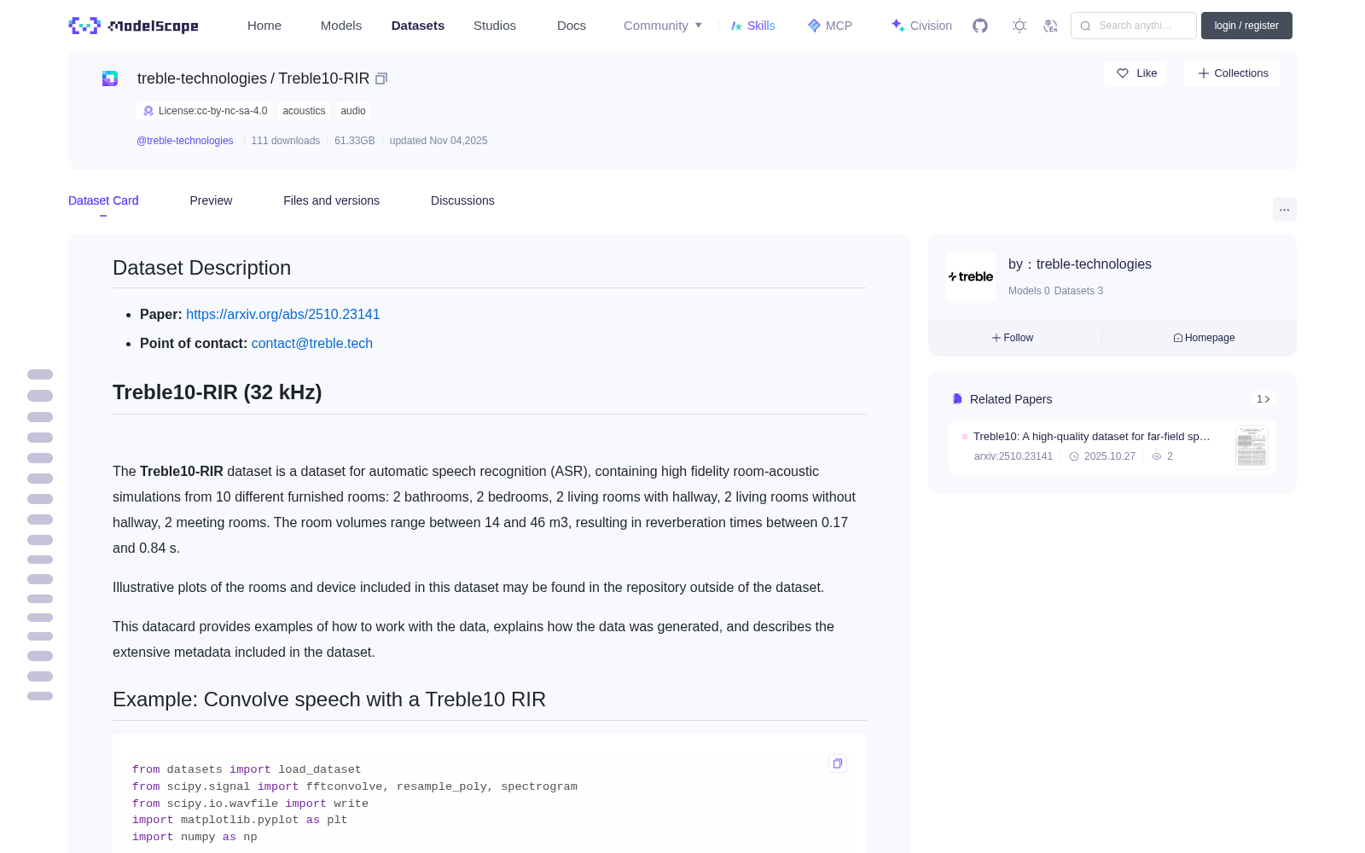Expand the Community dropdown menu
Image resolution: width=1365 pixels, height=853 pixels.
coord(663,26)
